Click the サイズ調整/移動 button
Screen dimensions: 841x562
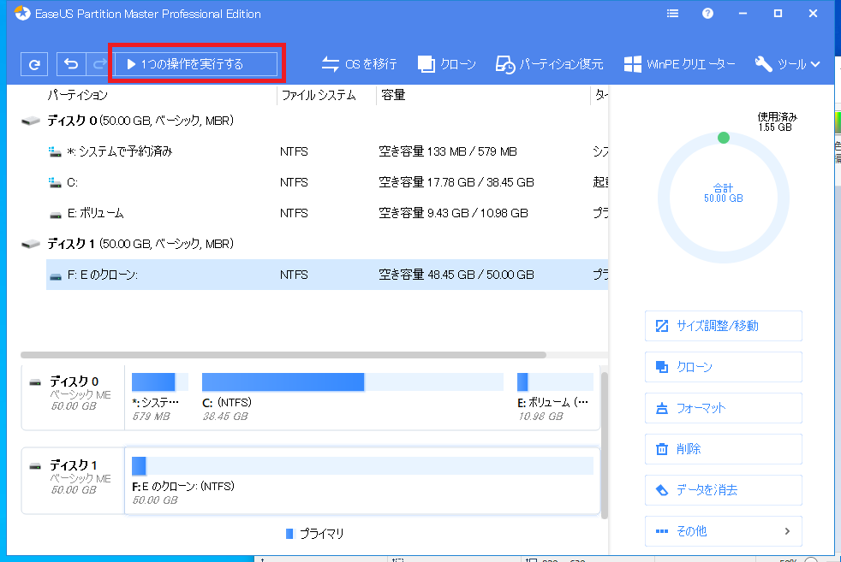click(723, 325)
